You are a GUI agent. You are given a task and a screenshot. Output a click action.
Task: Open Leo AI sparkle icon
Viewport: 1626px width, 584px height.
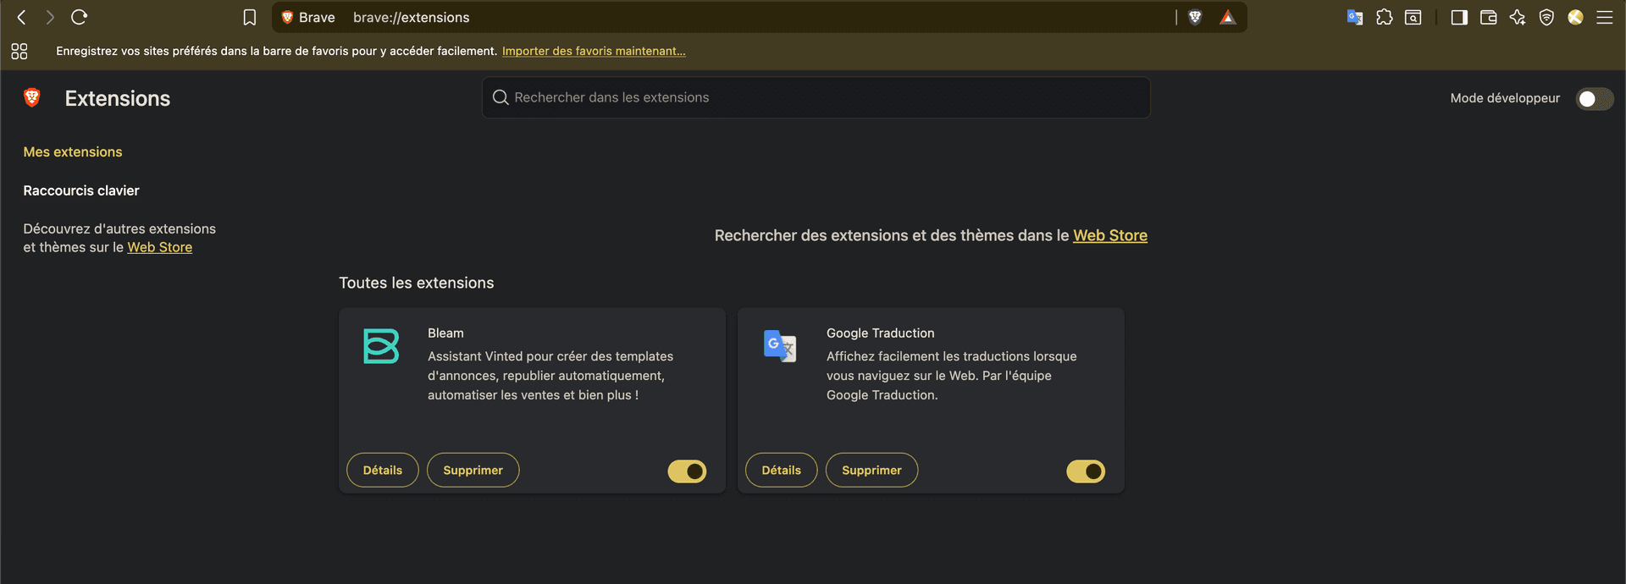click(1518, 17)
